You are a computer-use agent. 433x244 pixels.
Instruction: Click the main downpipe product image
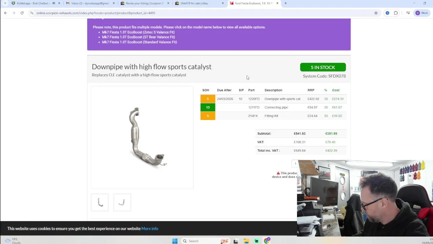click(x=142, y=137)
